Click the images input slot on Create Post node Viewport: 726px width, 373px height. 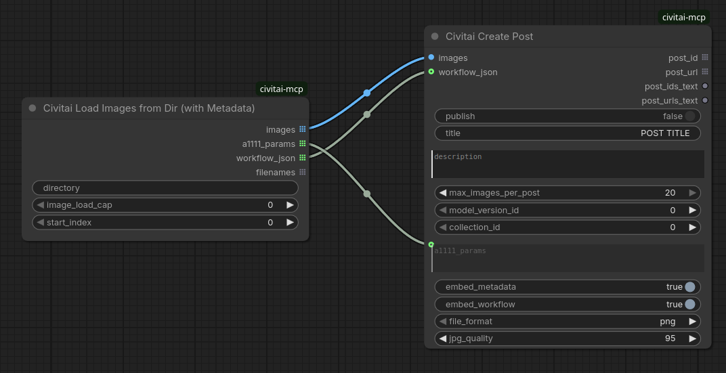[x=431, y=58]
